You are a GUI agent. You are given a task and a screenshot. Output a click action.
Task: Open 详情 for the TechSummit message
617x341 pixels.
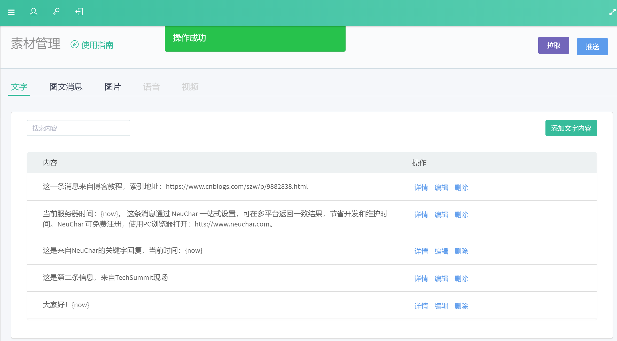(421, 279)
